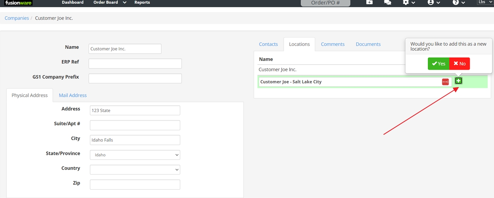Change the Lbs weight unit selector

[x=485, y=2]
